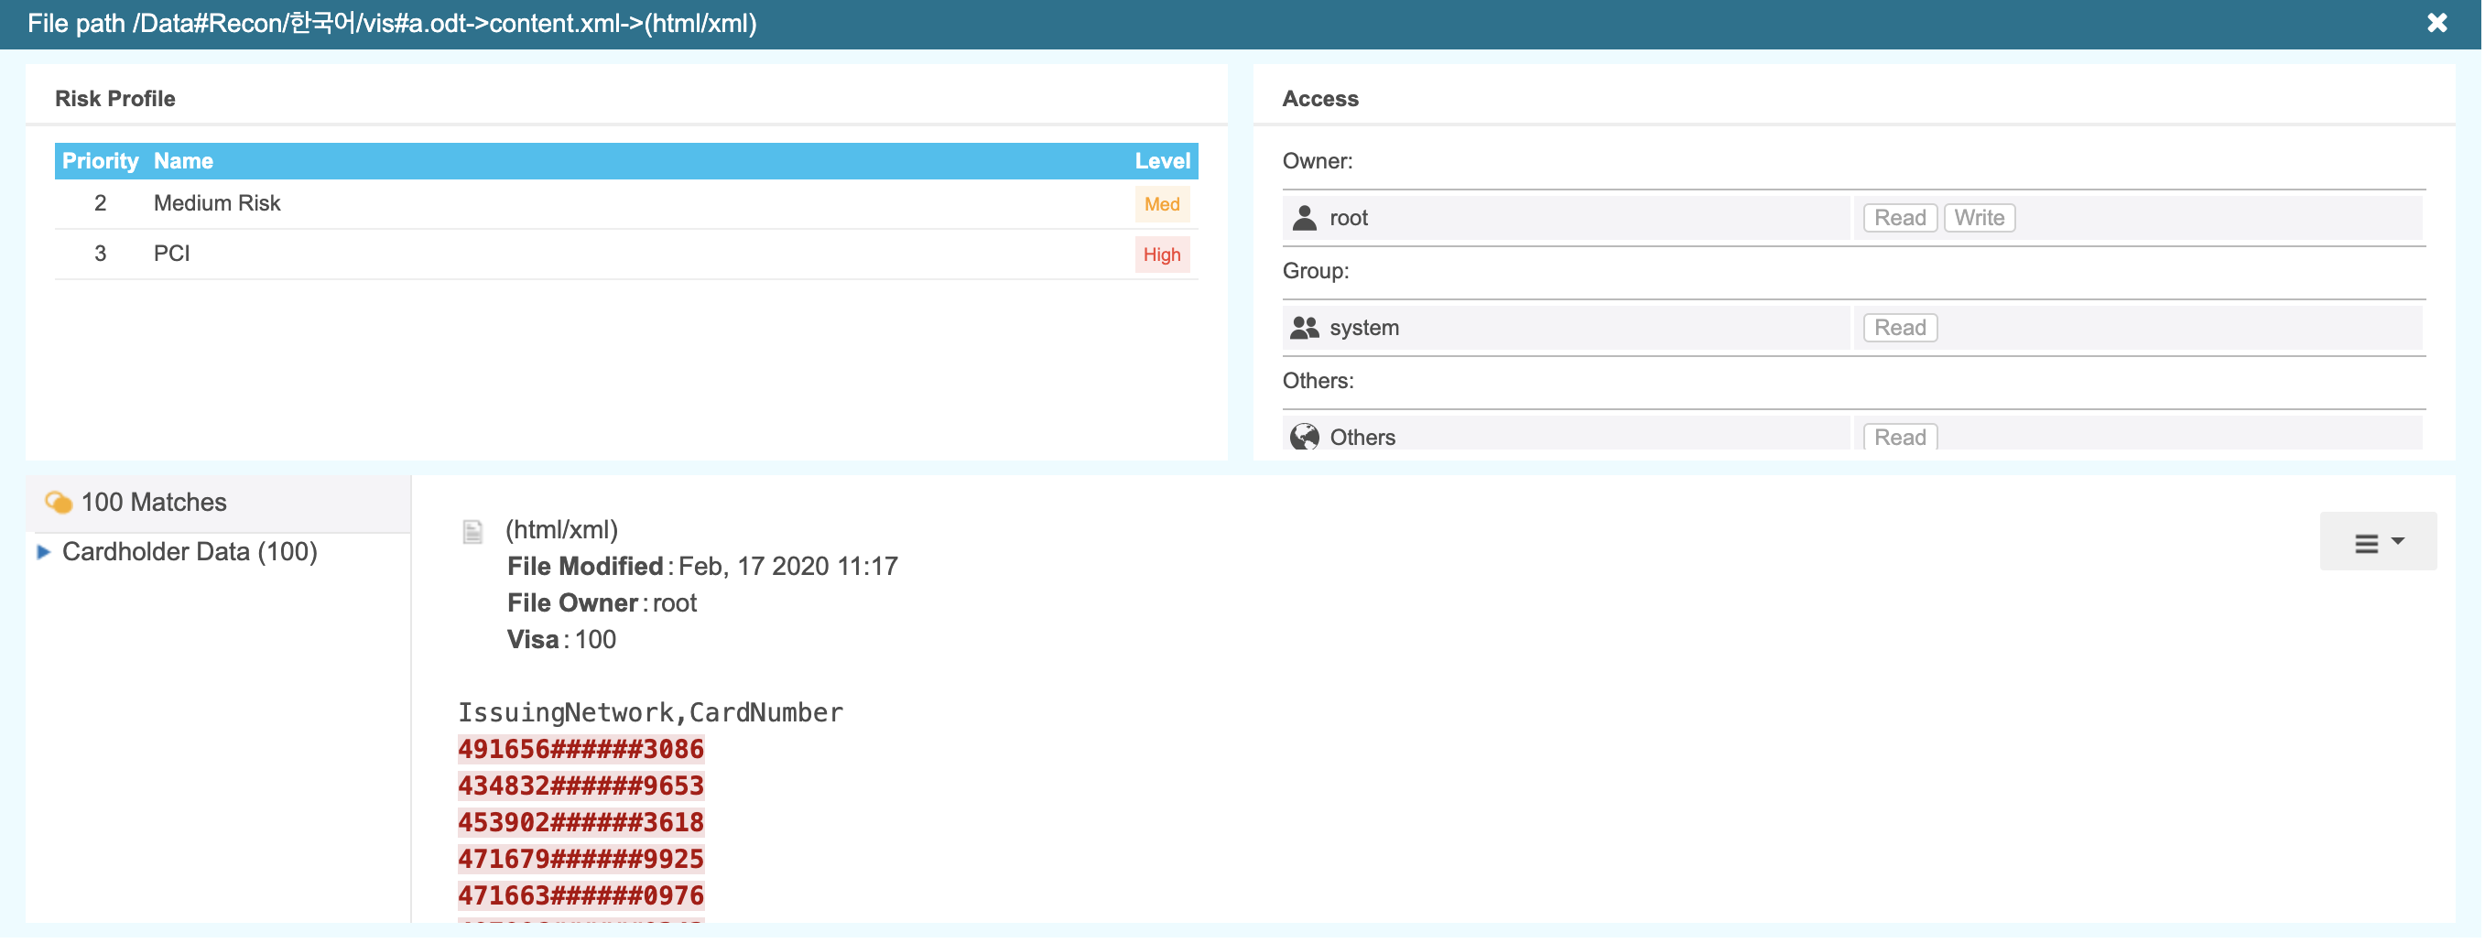Click the Read badge for system group
This screenshot has height=943, width=2485.
coord(1899,328)
